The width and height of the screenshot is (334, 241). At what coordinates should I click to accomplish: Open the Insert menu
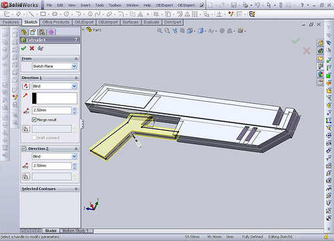(x=86, y=5)
